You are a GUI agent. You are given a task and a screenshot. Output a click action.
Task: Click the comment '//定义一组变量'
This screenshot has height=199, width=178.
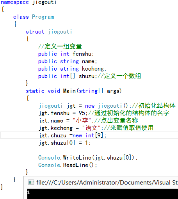60,46
